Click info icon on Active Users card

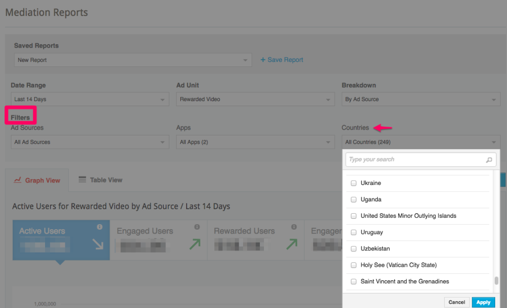tap(100, 227)
